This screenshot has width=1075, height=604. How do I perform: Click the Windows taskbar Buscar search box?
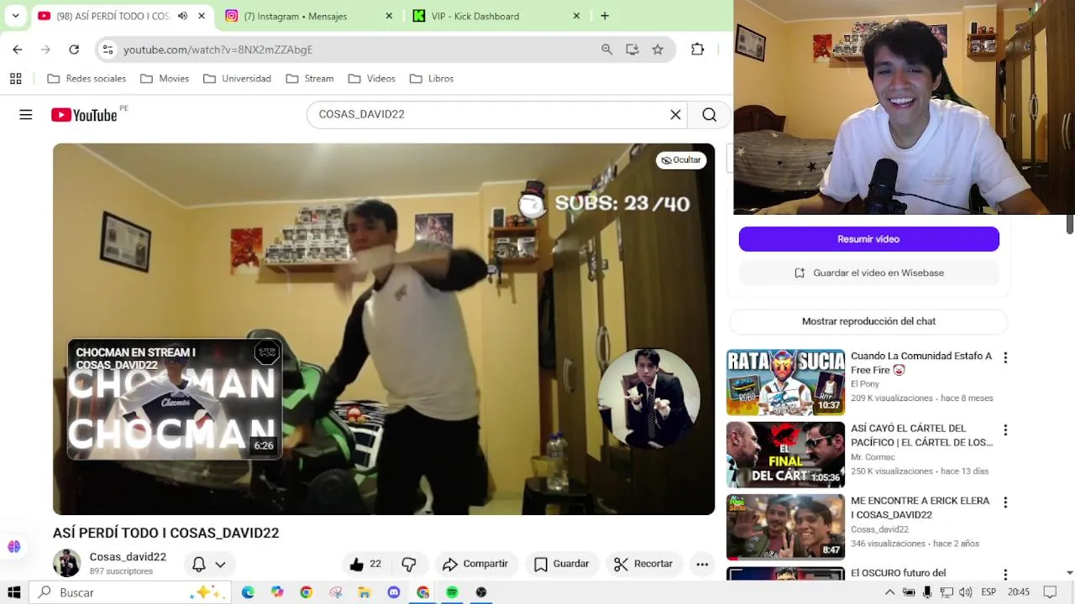click(130, 592)
